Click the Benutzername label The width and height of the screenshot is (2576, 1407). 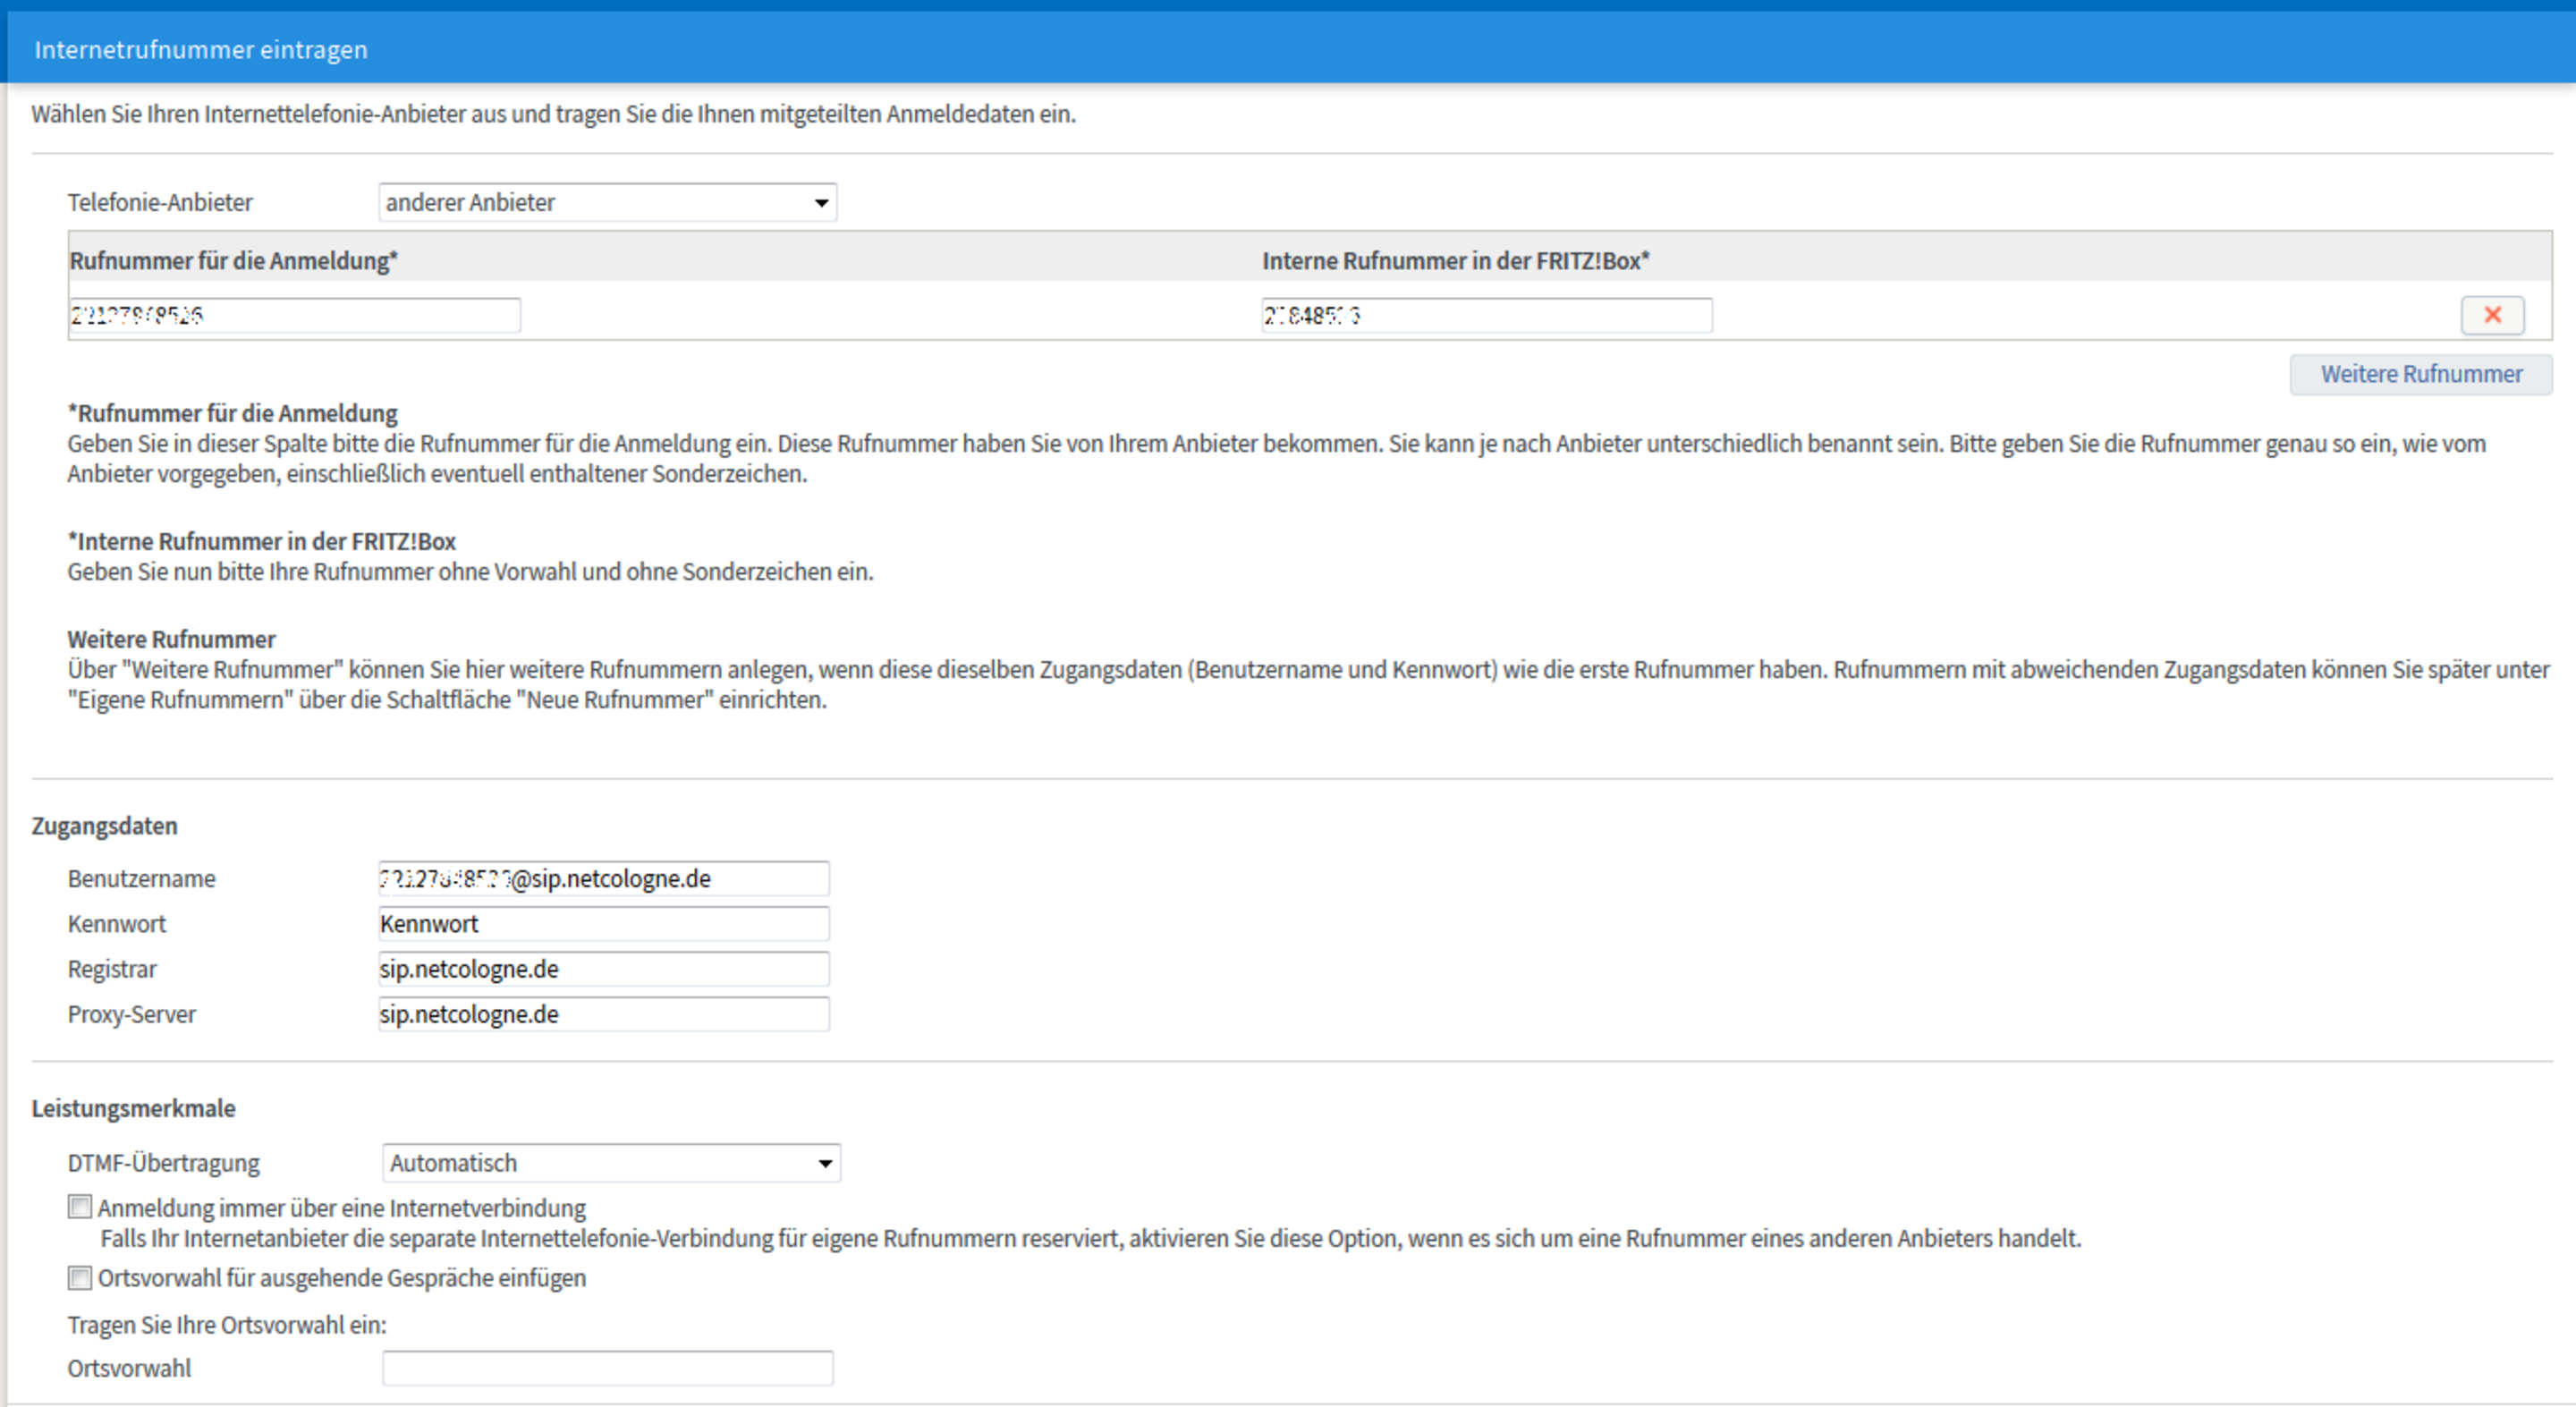click(x=142, y=878)
